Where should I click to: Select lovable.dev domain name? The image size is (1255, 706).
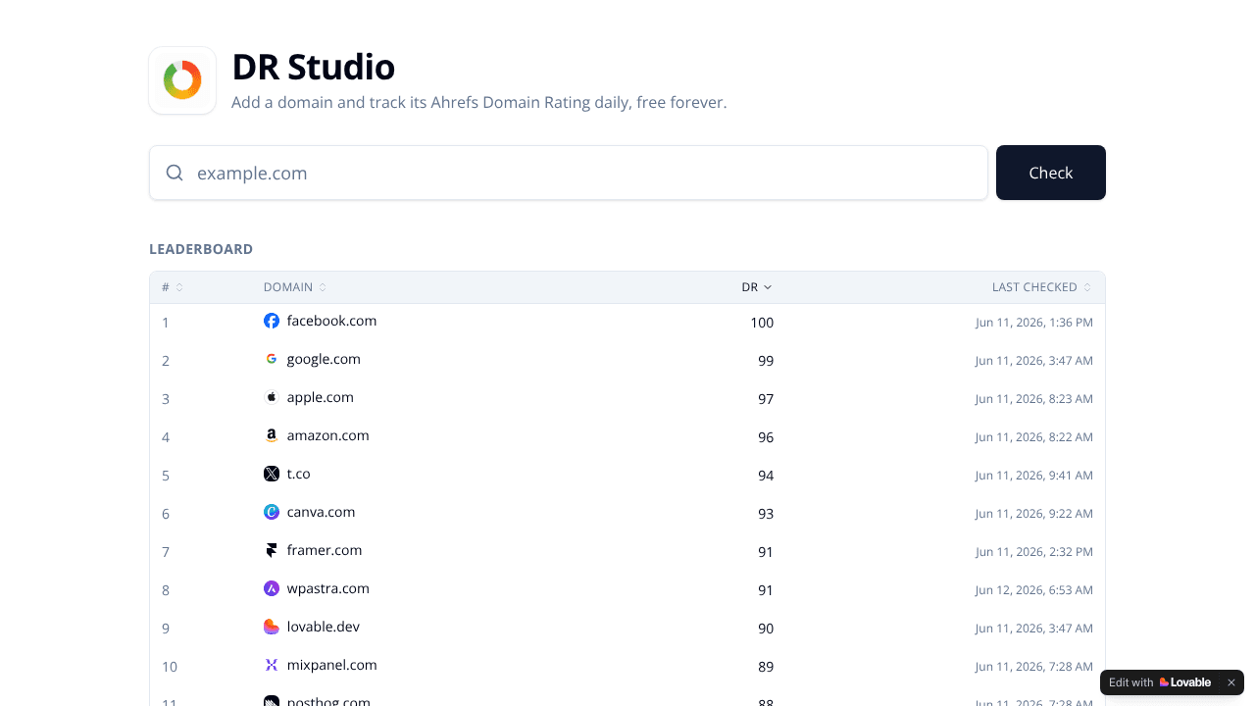tap(324, 627)
